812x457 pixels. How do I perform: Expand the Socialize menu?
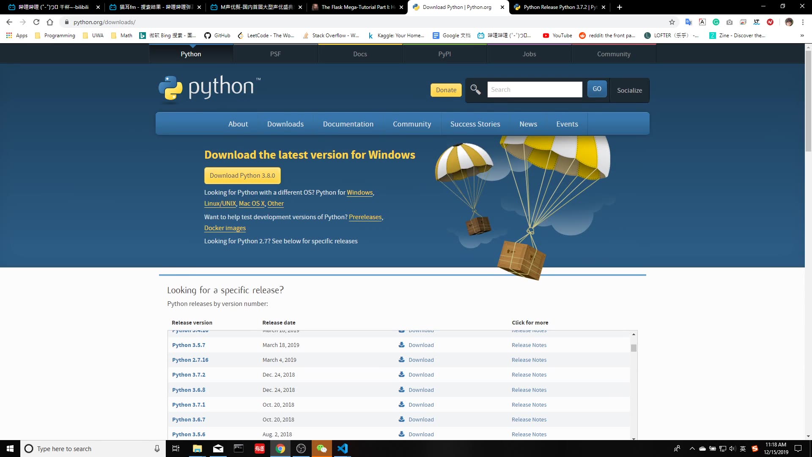629,90
